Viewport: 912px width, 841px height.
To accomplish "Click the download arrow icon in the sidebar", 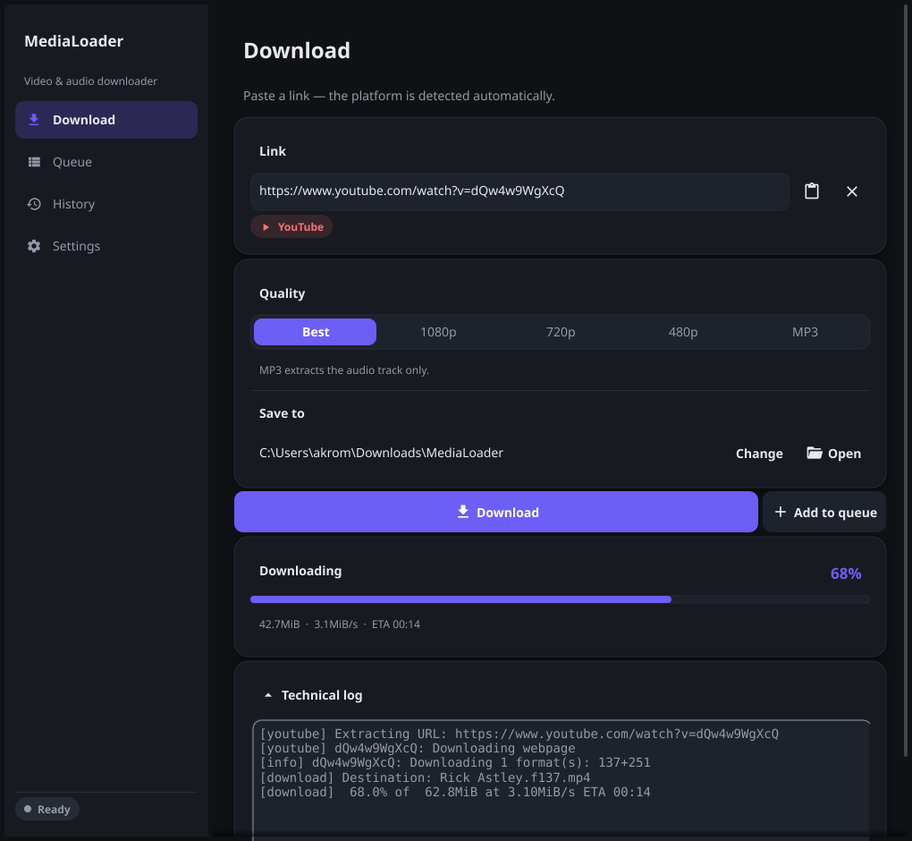I will coord(34,119).
